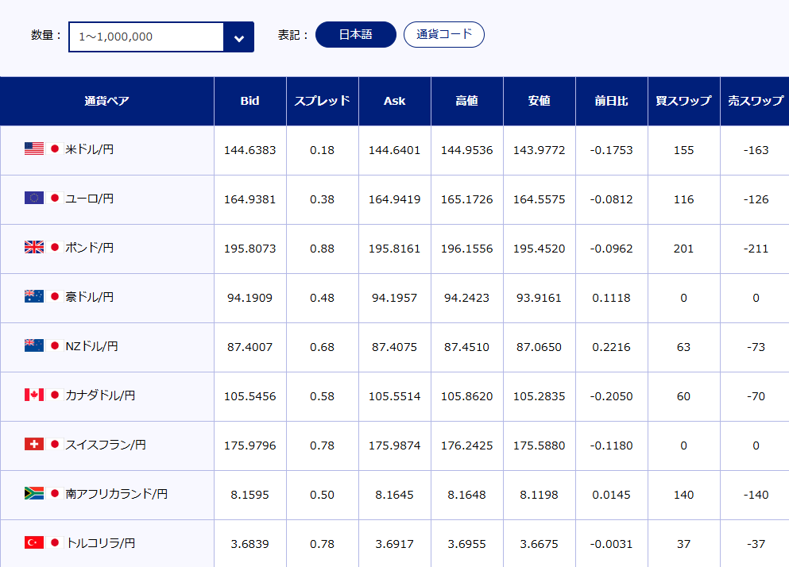The width and height of the screenshot is (789, 567).
Task: Click the Ask value 144.6401
Action: point(394,150)
